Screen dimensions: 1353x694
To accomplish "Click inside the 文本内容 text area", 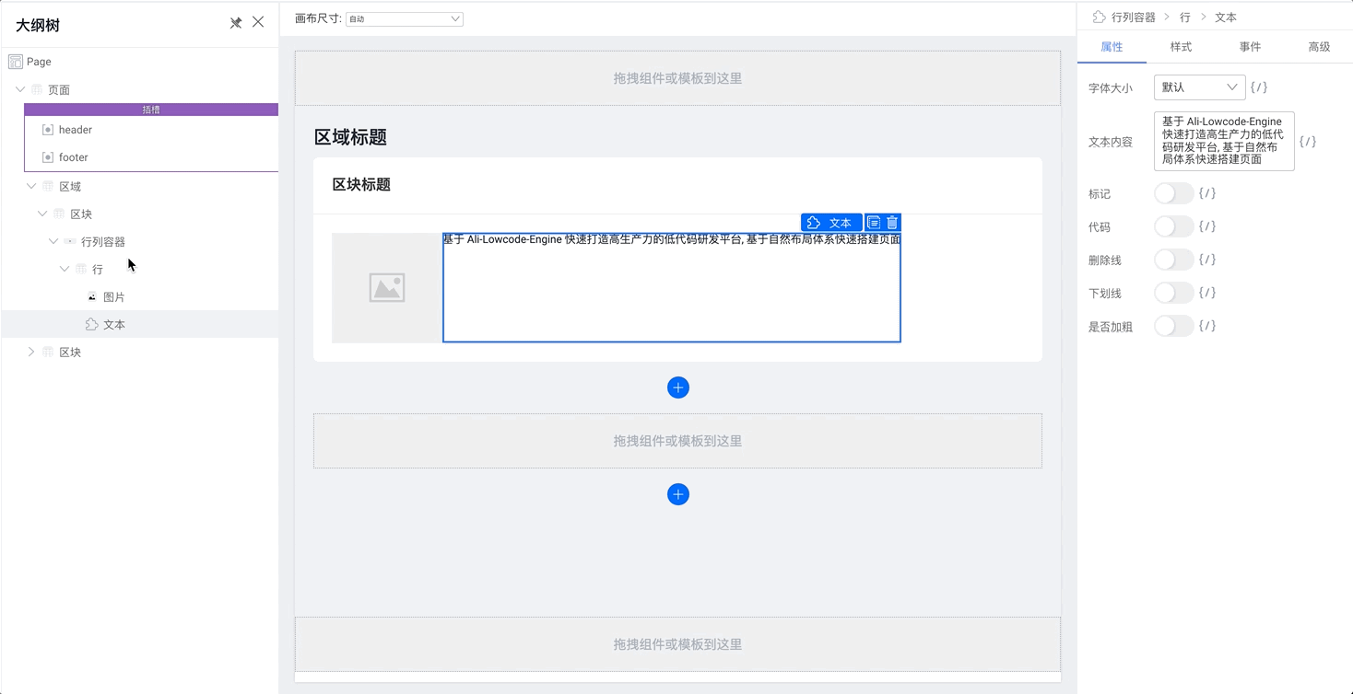I will pos(1224,141).
